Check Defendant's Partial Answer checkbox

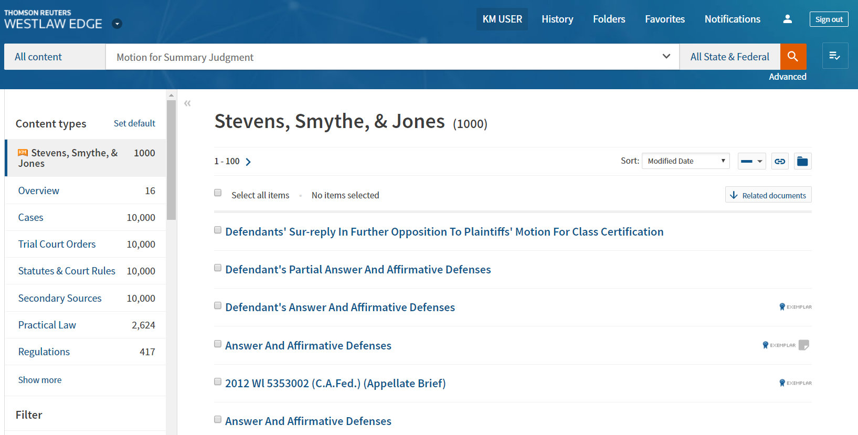218,268
